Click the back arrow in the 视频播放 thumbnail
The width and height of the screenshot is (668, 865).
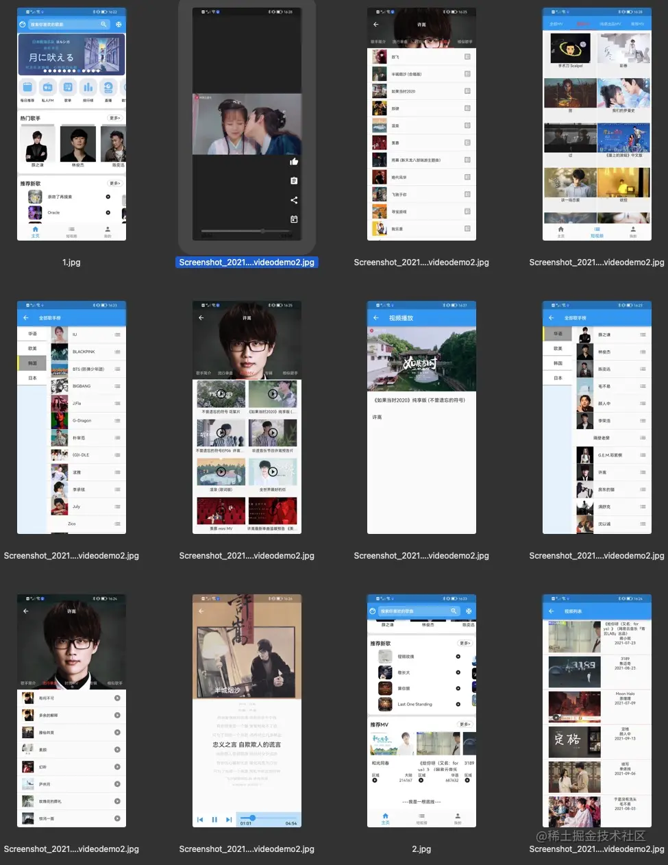375,318
